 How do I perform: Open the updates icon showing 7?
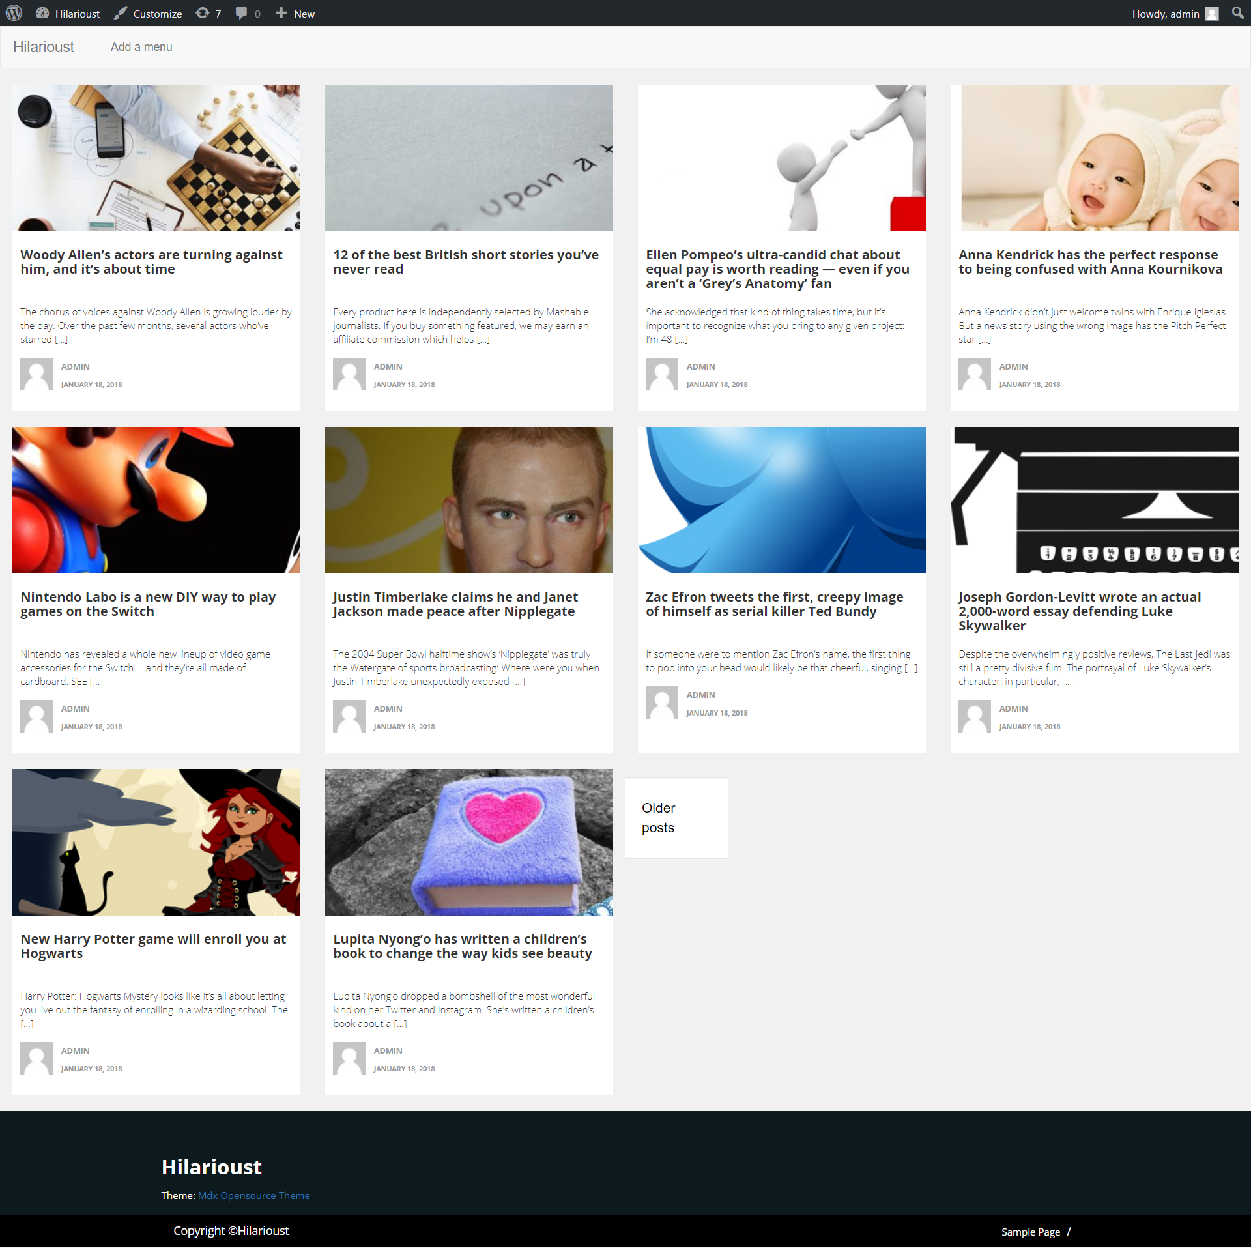pyautogui.click(x=203, y=13)
